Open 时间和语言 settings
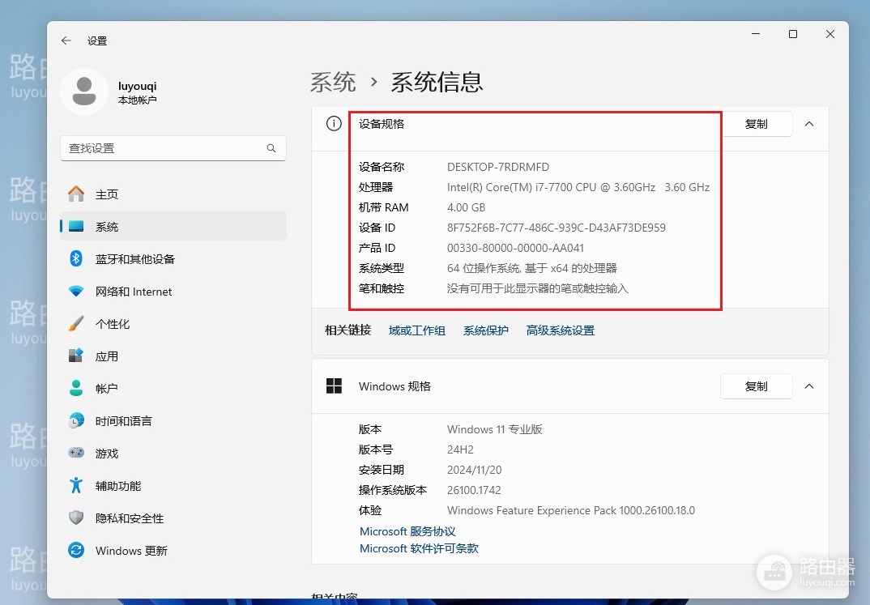 [x=173, y=420]
